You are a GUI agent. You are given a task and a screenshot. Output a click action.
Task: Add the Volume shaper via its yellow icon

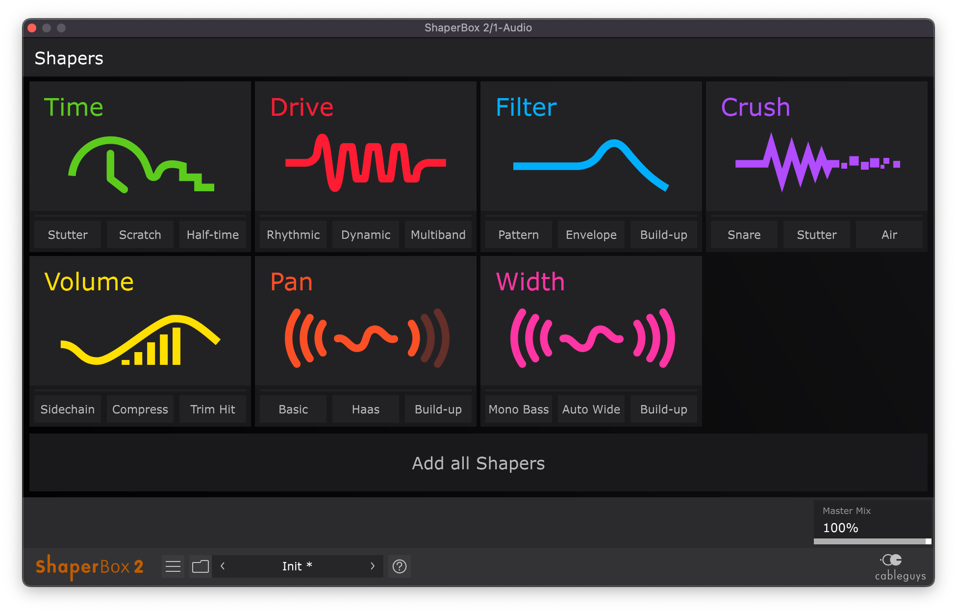tap(140, 340)
